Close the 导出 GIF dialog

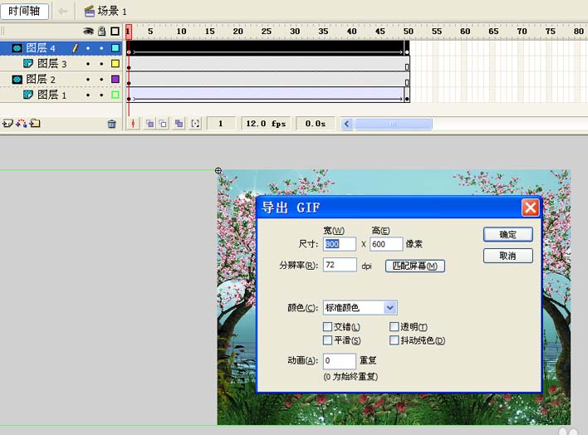coord(530,208)
